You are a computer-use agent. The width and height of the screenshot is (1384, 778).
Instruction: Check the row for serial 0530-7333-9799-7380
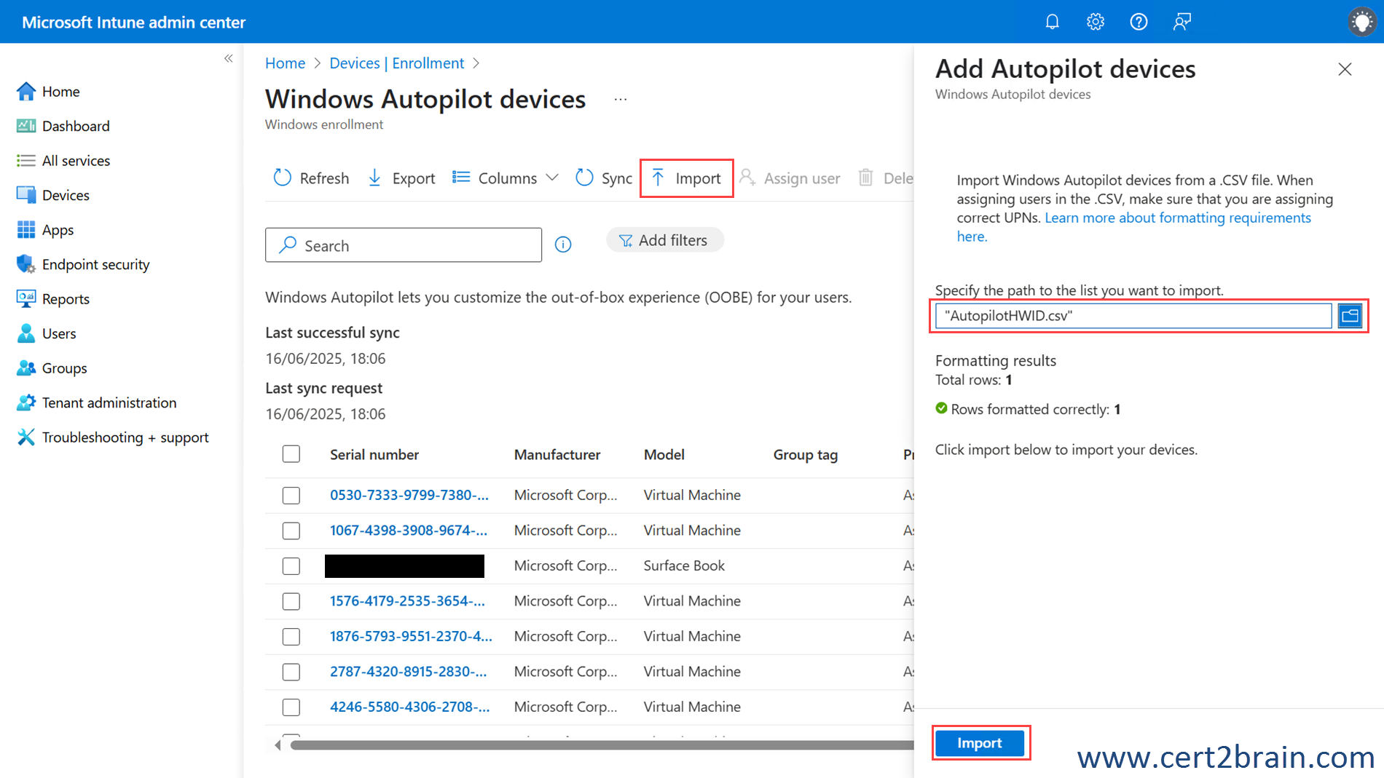[x=291, y=496]
